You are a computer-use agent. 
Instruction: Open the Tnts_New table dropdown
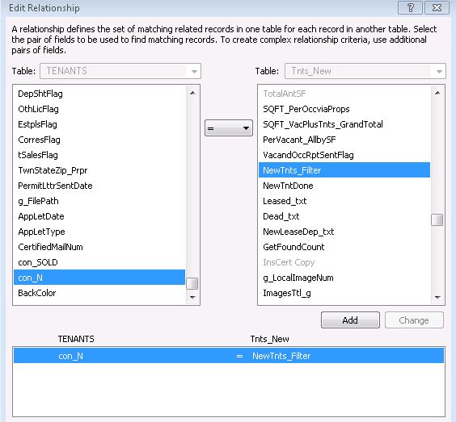click(365, 71)
